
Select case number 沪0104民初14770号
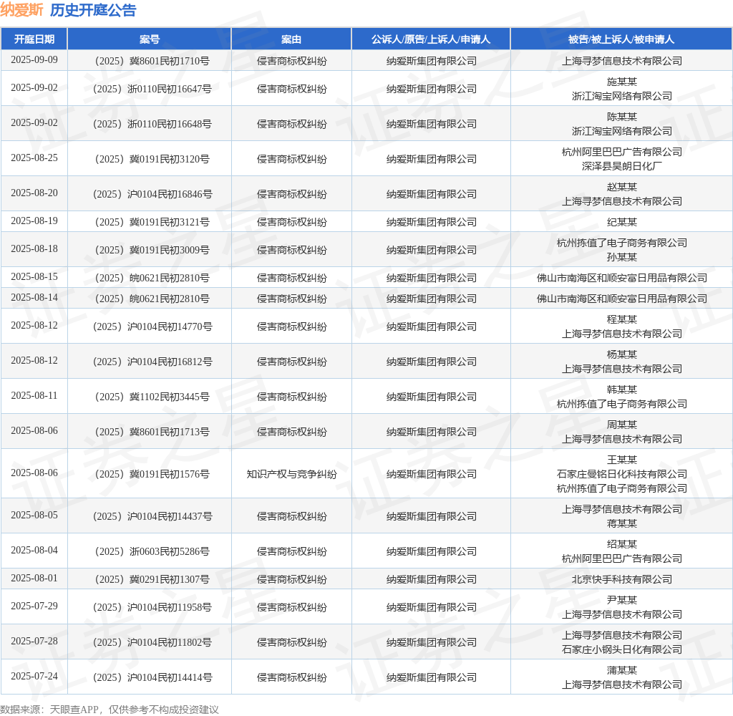tap(152, 326)
